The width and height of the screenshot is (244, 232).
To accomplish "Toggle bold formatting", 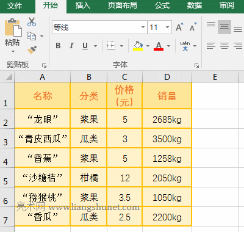I will (x=58, y=46).
